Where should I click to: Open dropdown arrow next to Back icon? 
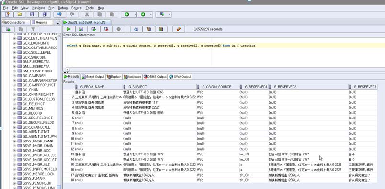point(135,14)
